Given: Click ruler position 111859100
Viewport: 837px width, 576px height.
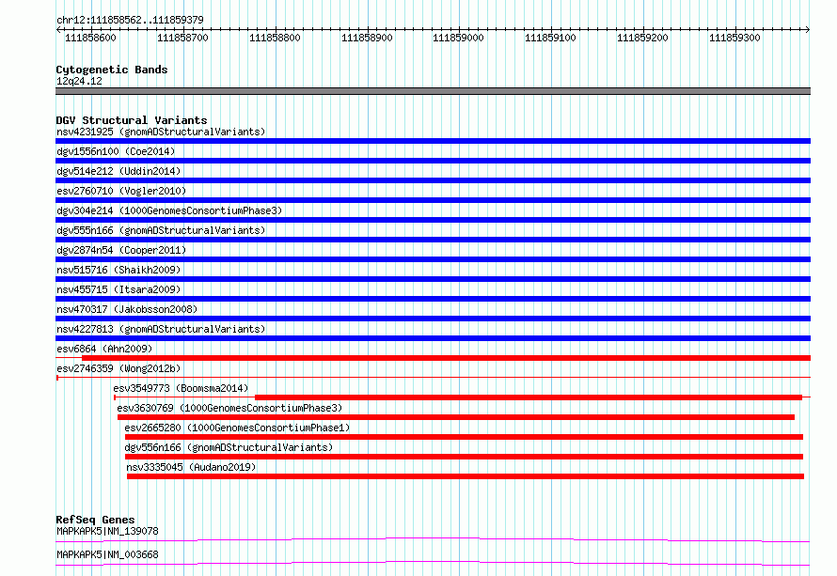Looking at the screenshot, I should [550, 38].
